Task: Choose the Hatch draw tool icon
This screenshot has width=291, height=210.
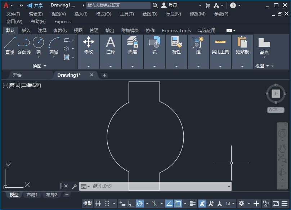Action: point(66,57)
